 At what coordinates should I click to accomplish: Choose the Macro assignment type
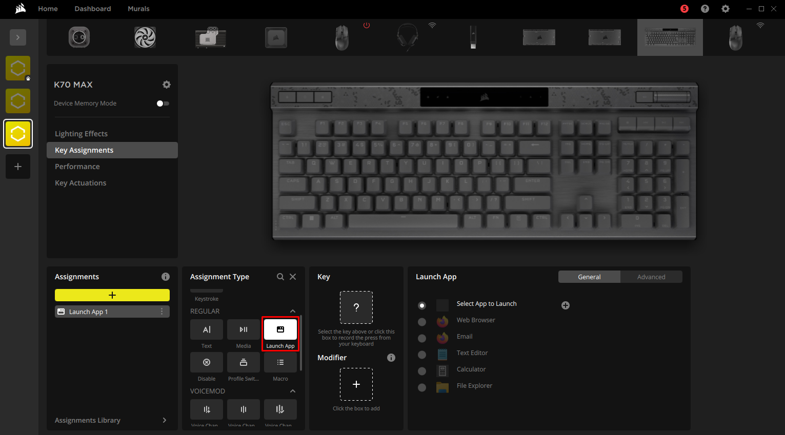(x=280, y=362)
